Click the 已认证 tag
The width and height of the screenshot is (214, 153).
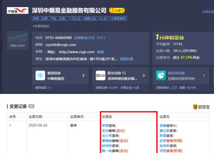[x=76, y=18]
